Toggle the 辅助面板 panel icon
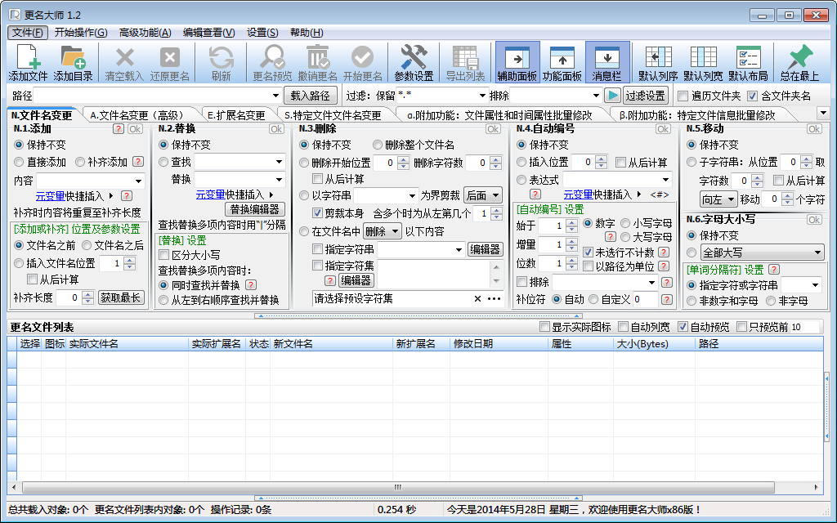 pos(517,61)
